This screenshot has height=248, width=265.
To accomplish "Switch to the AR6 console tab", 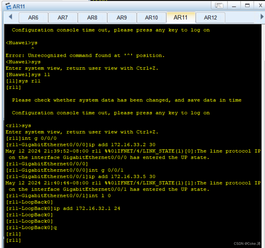I will pyautogui.click(x=33, y=18).
